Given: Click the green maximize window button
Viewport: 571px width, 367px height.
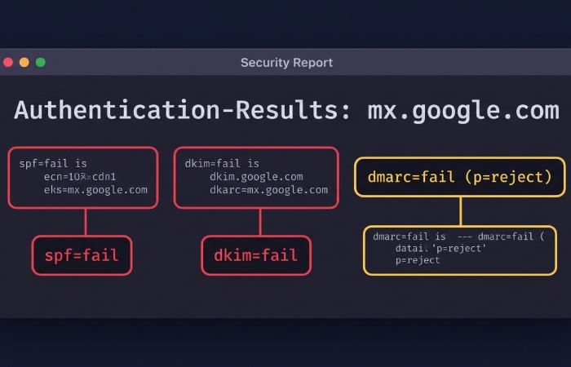Looking at the screenshot, I should [x=41, y=62].
